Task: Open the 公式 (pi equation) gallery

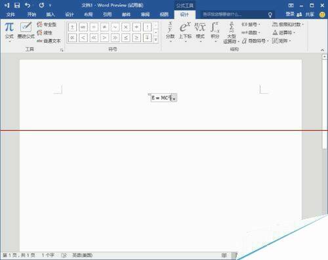Action: point(9,32)
